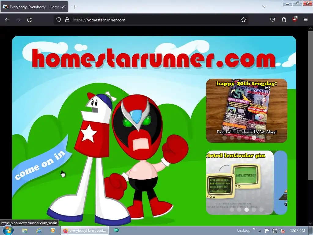Minimize the Firefox window
Image resolution: width=313 pixels, height=235 pixels.
click(x=287, y=3)
